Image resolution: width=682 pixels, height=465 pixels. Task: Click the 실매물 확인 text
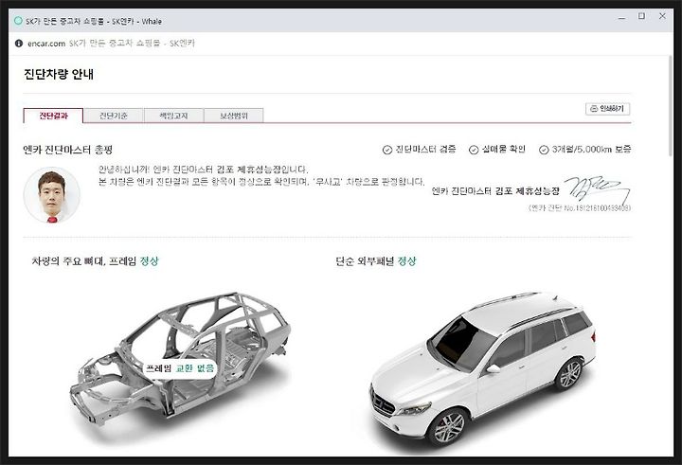pos(503,150)
